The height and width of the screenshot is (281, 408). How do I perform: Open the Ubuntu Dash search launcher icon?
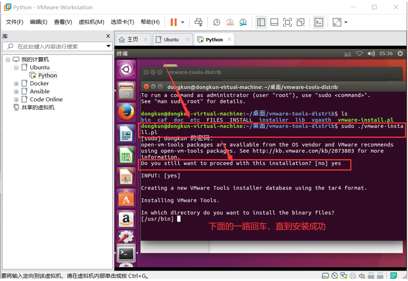(x=126, y=70)
